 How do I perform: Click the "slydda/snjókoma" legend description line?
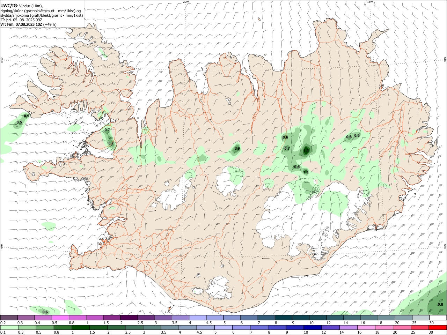(x=42, y=15)
